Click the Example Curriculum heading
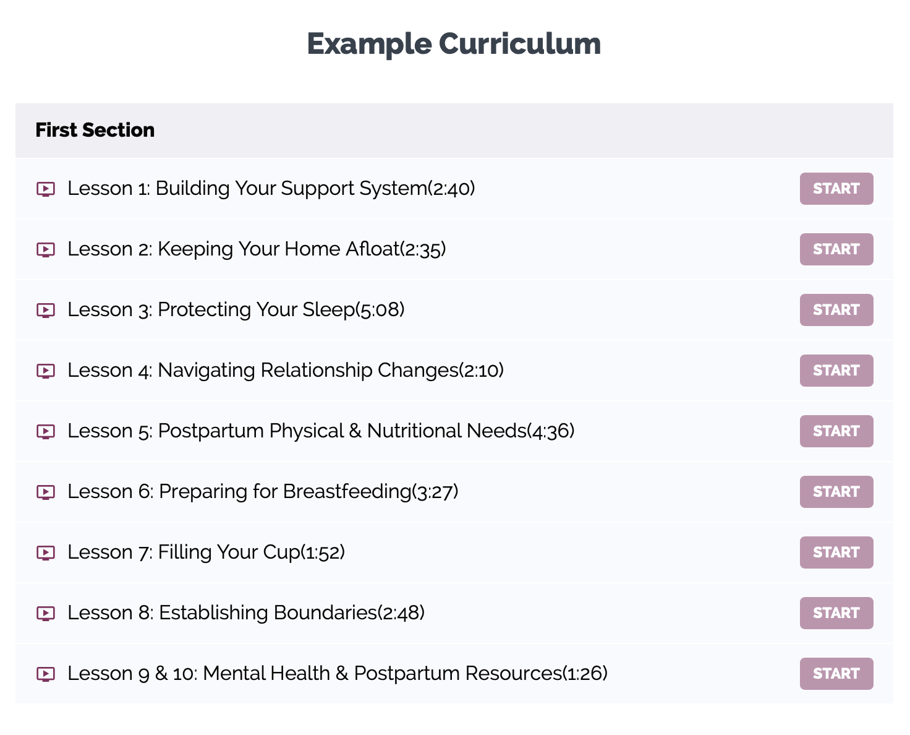This screenshot has height=735, width=910. [454, 44]
